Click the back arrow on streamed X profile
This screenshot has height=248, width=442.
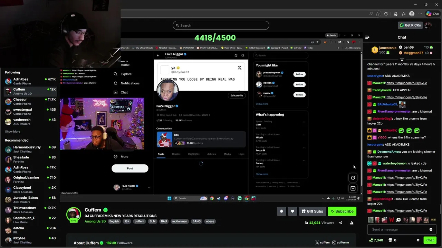(158, 55)
